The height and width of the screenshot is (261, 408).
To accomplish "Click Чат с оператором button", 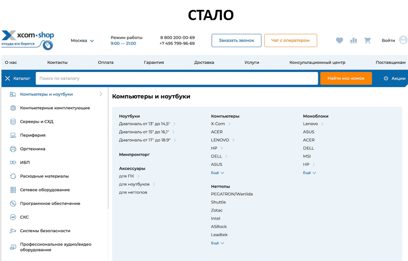I will pos(290,41).
